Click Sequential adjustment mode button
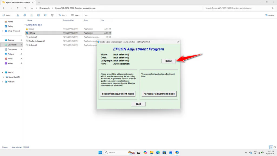 (118, 94)
